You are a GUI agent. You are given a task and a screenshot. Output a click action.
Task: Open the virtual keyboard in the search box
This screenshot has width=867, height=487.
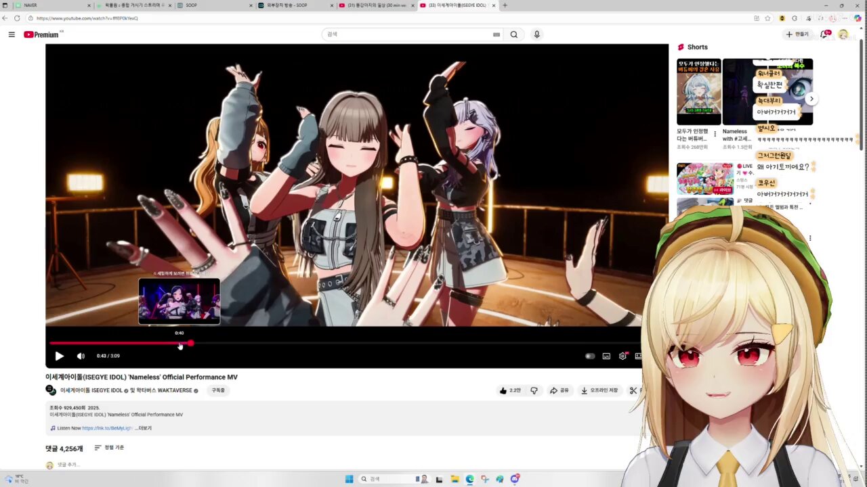click(496, 34)
